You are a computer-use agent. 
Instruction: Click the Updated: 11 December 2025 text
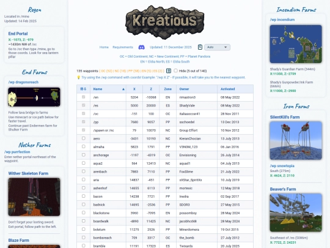click(170, 47)
